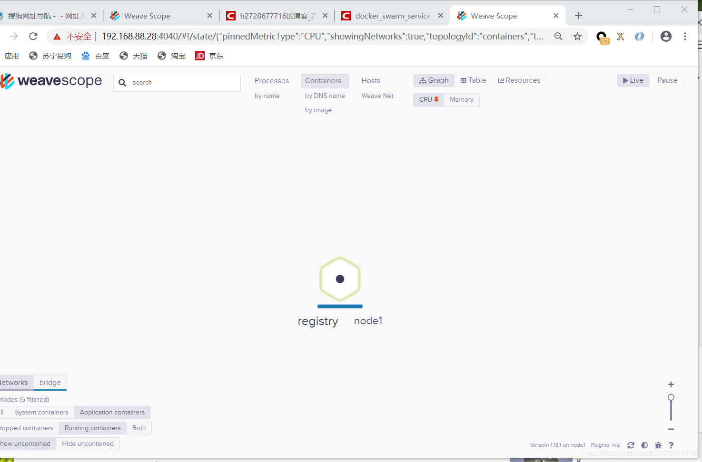
Task: Go forward with the browser arrow
Action: (14, 36)
